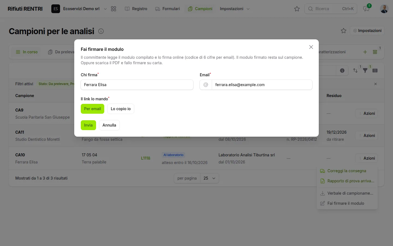The image size is (393, 246).
Task: Close the Fai firmare il modulo dialog
Action: 311,47
